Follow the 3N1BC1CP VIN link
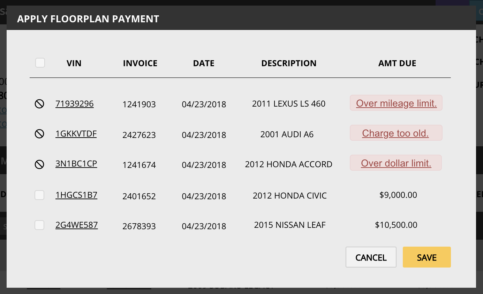Screen dimensions: 483x294 (76, 164)
